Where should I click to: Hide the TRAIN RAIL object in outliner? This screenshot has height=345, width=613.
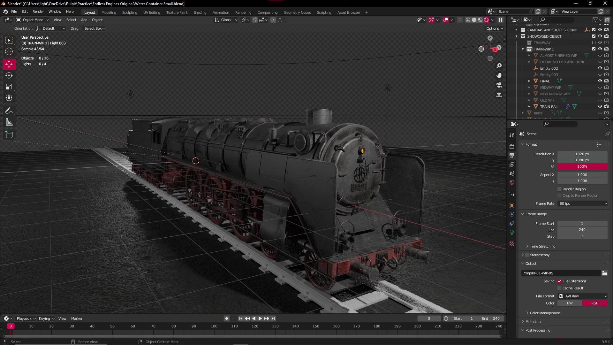[x=600, y=106]
